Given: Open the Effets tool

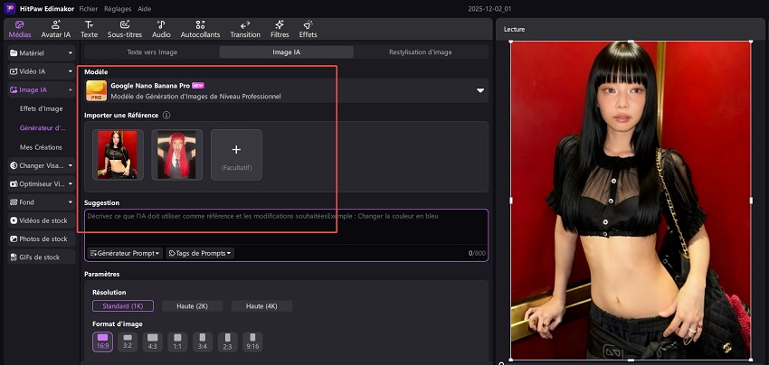Looking at the screenshot, I should click(x=309, y=29).
